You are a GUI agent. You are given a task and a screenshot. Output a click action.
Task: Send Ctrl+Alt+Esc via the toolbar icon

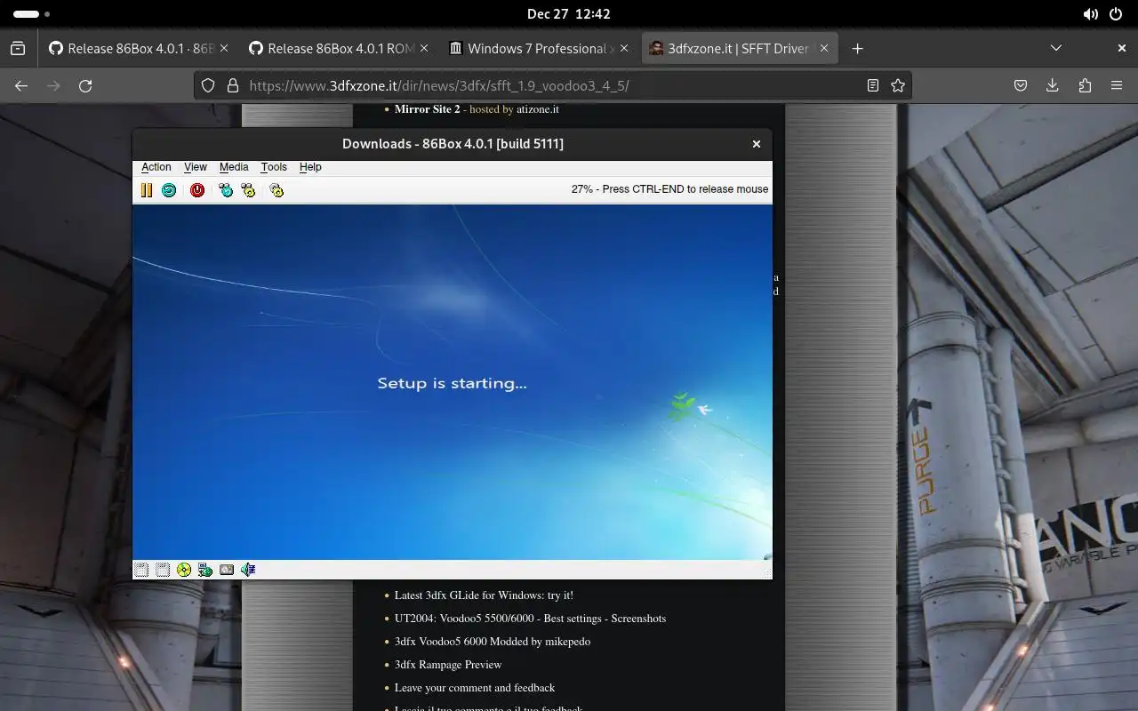click(x=248, y=190)
